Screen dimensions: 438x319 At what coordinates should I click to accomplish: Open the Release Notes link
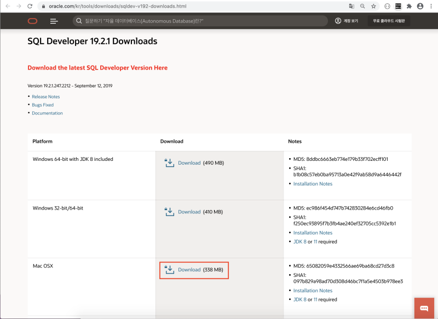pyautogui.click(x=46, y=97)
